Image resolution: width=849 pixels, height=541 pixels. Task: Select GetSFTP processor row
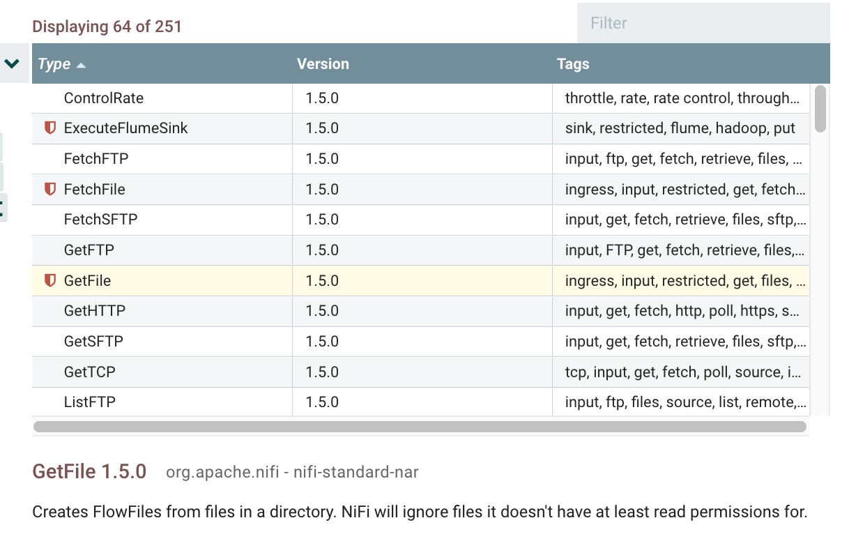tap(93, 342)
